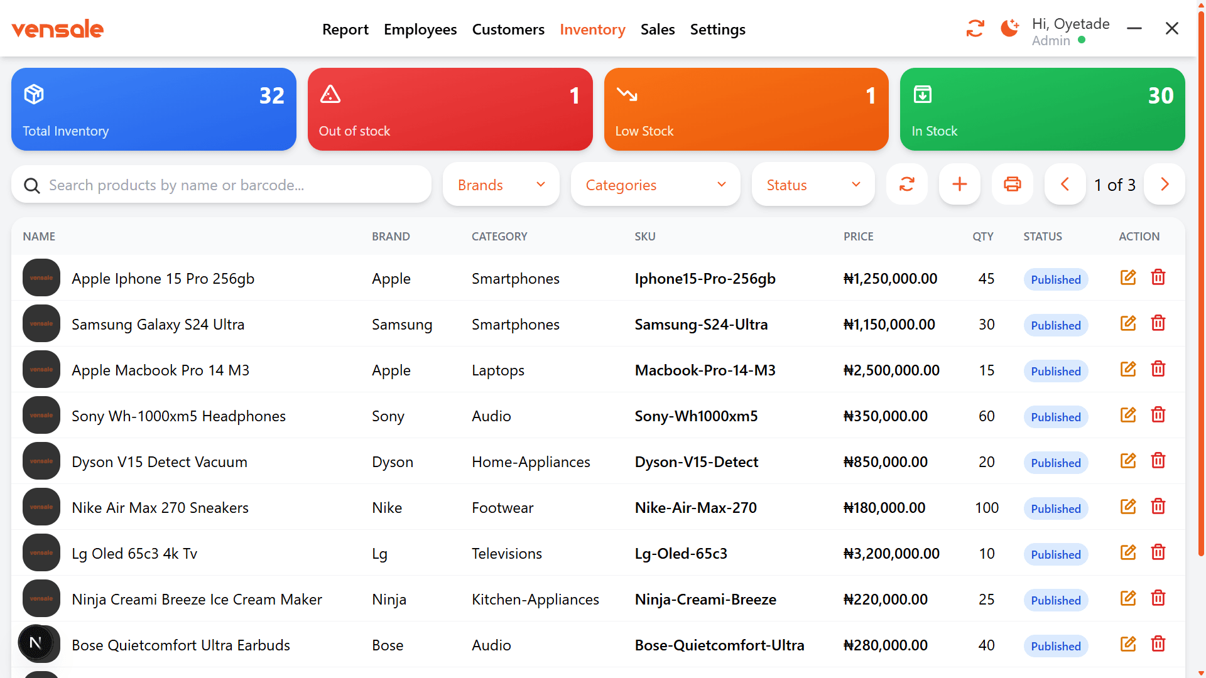Click Published status for Lg Oled 65c3
This screenshot has height=678, width=1206.
click(x=1055, y=554)
